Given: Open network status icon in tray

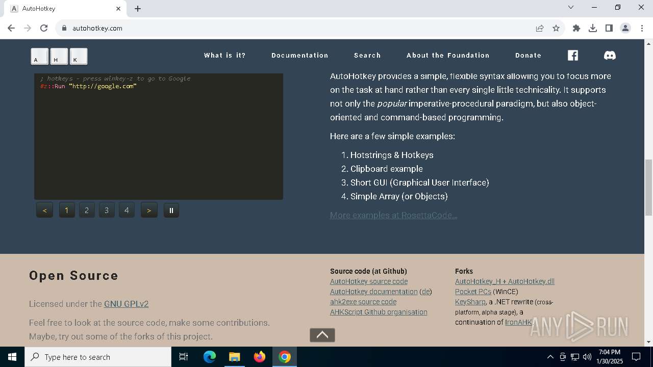Looking at the screenshot, I should pyautogui.click(x=575, y=357).
